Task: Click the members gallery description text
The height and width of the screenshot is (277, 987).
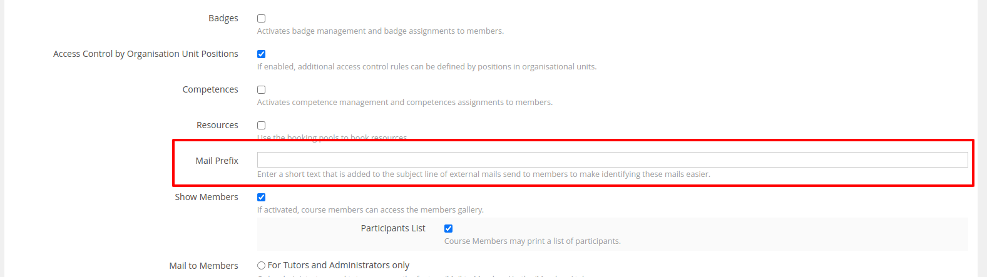Action: 370,210
